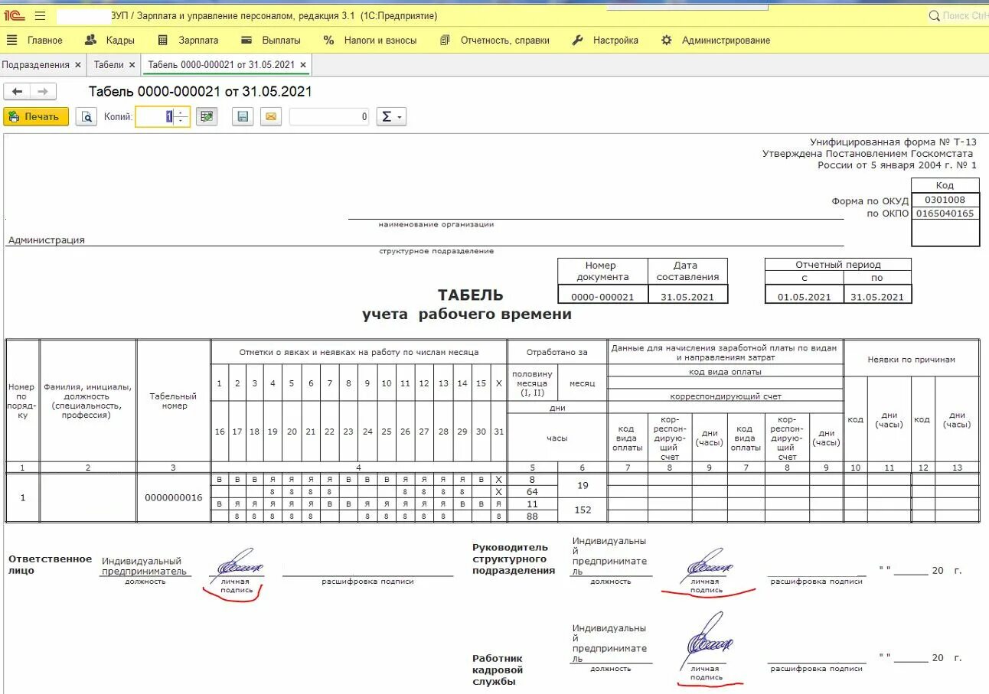The image size is (989, 694).
Task: Switch to the Подразделения tab
Action: (35, 65)
